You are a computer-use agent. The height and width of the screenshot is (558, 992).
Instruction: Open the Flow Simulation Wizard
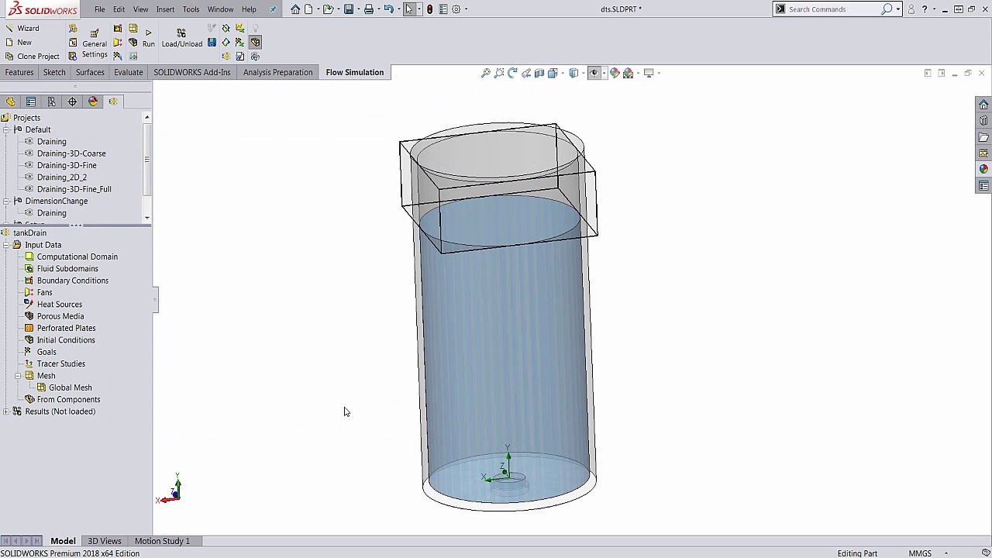[x=22, y=29]
